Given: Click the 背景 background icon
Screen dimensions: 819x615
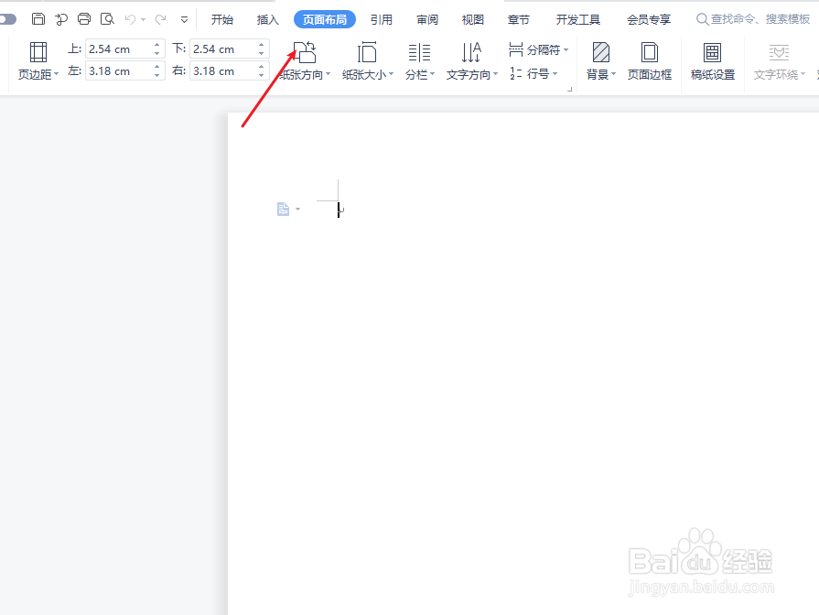Looking at the screenshot, I should [x=600, y=53].
